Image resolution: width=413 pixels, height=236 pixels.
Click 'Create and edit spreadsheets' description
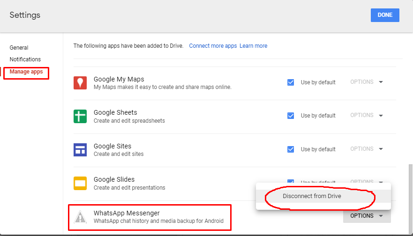pyautogui.click(x=129, y=121)
